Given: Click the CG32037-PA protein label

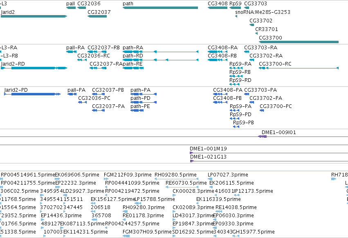Looking at the screenshot, I should [x=108, y=106].
